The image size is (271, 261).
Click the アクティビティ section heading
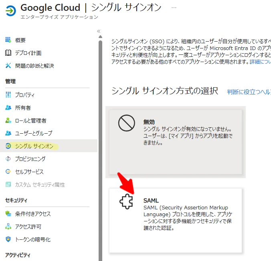click(x=18, y=255)
